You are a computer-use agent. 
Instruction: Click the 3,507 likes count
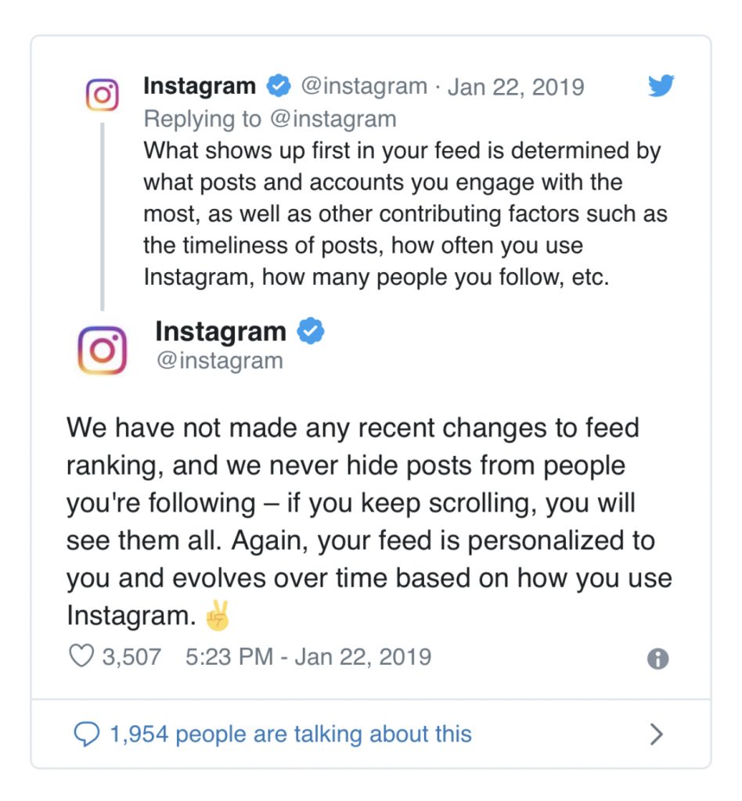(131, 656)
